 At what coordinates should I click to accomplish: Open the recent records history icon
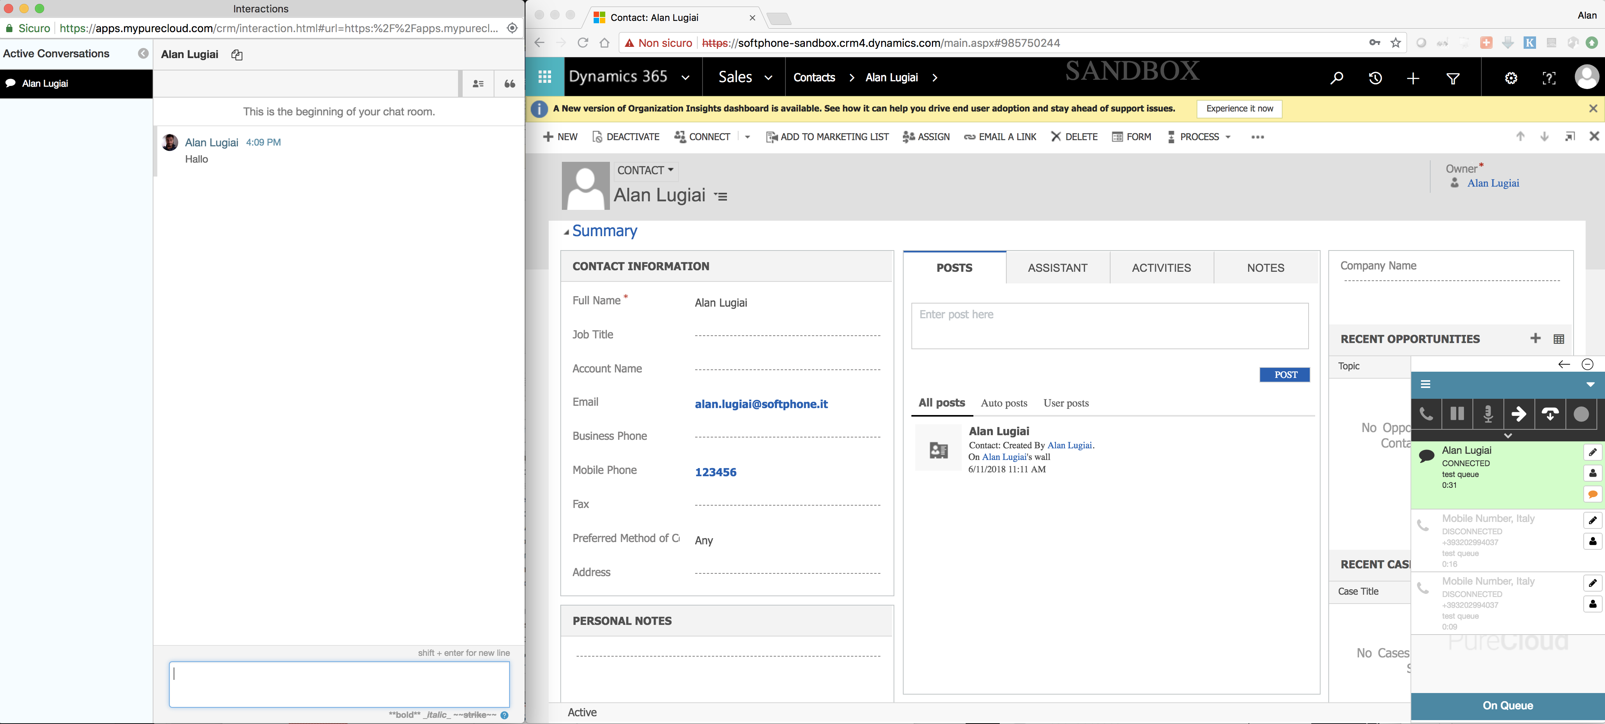click(1375, 78)
